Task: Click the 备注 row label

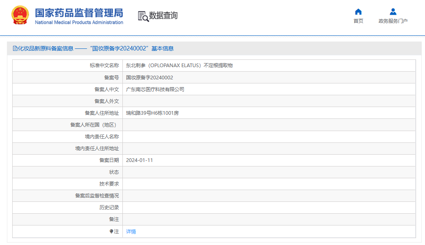Action: 114,219
